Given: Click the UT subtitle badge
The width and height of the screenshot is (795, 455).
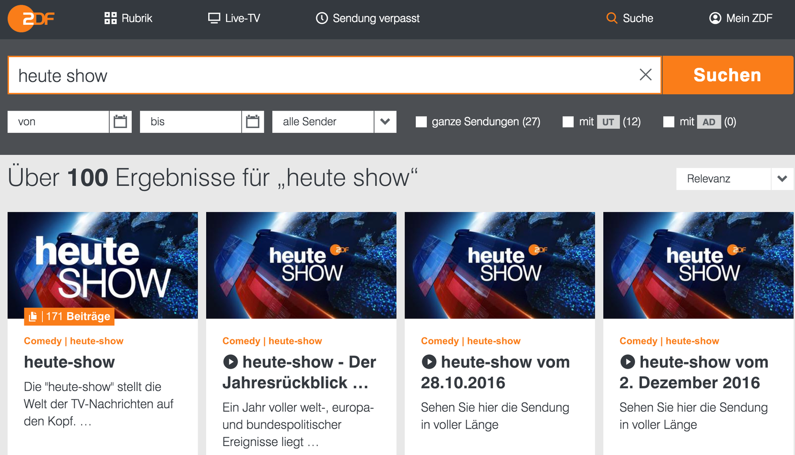Looking at the screenshot, I should tap(608, 122).
